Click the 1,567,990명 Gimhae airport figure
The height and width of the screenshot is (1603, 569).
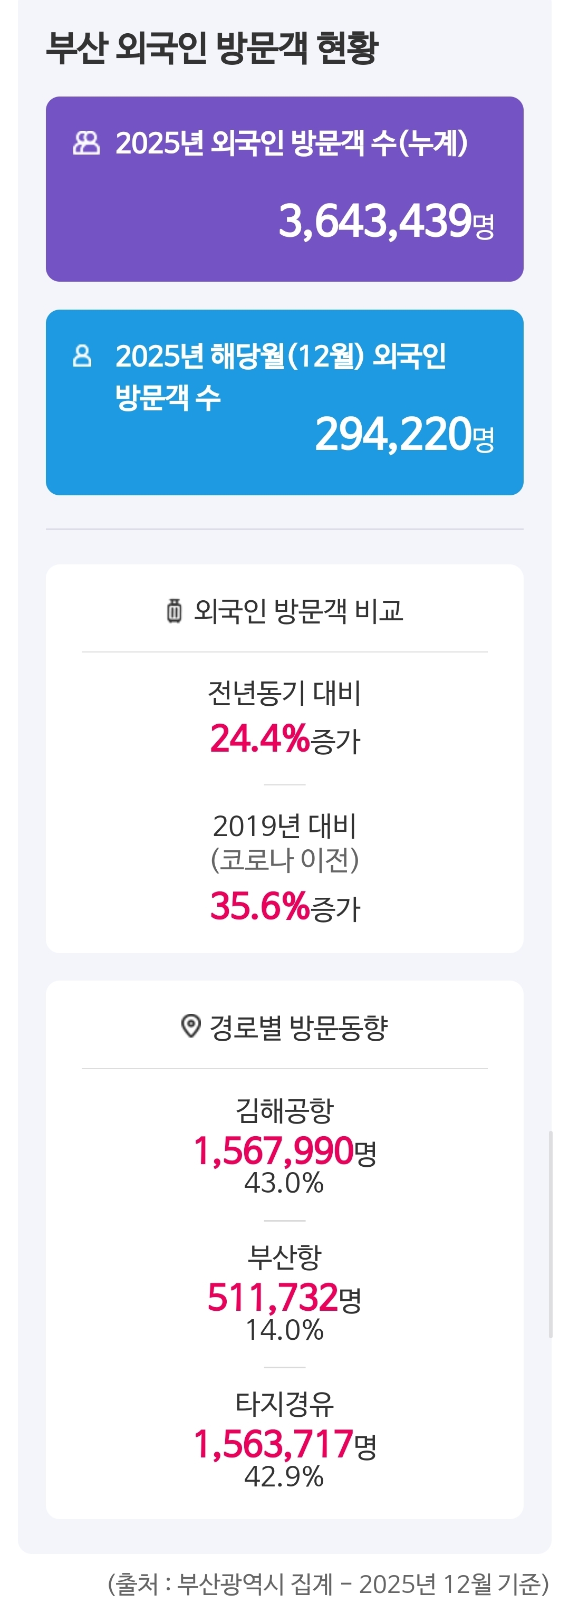[285, 1150]
